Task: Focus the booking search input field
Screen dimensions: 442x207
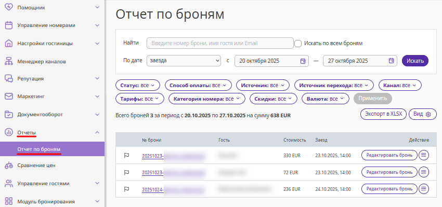Action: [220, 43]
